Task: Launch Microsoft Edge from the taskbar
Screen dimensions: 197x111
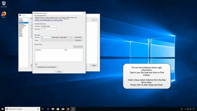Action: click(48, 109)
